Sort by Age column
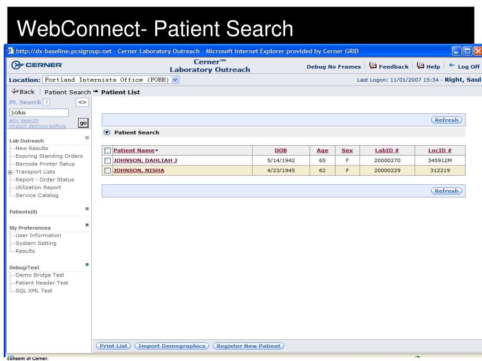Viewport: 482px width, 361px height. pos(322,150)
